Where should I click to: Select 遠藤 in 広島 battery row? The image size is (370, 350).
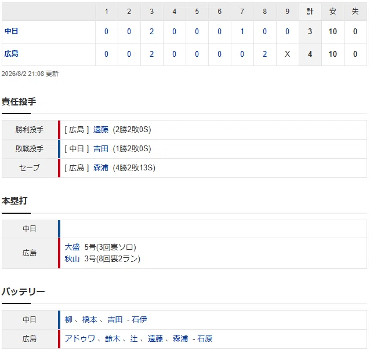[x=155, y=339]
